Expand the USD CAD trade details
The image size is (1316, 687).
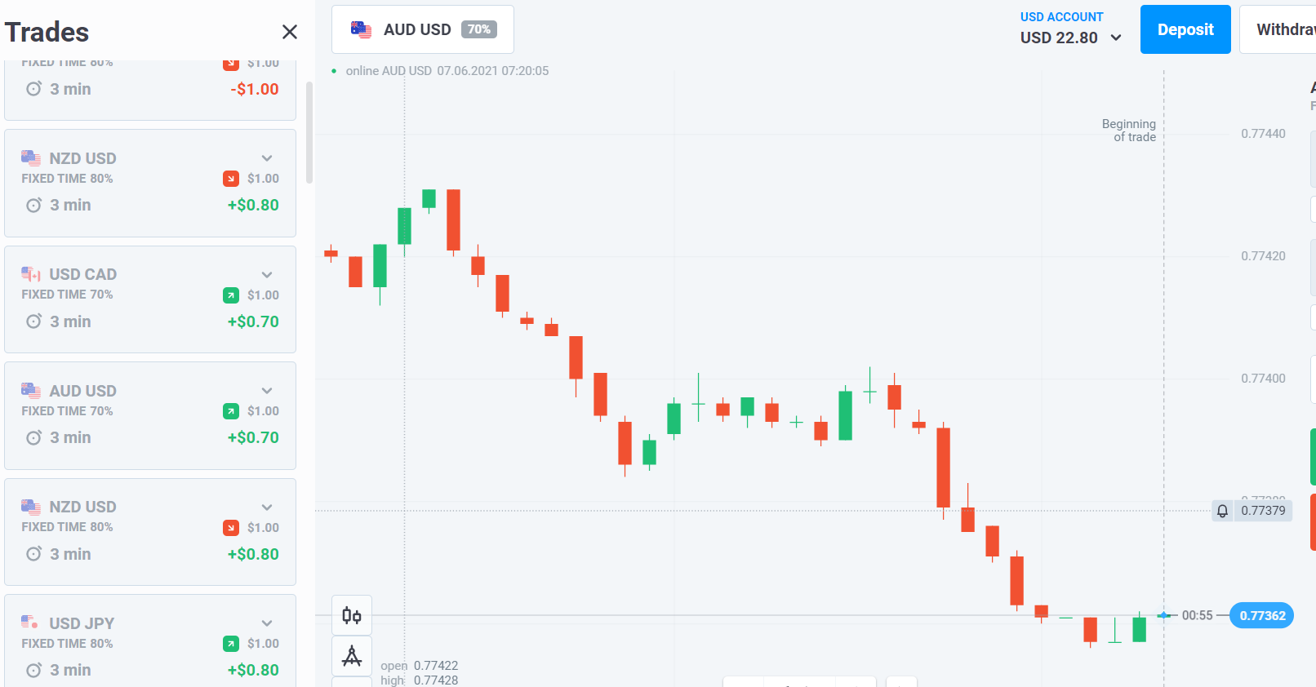[x=267, y=275]
